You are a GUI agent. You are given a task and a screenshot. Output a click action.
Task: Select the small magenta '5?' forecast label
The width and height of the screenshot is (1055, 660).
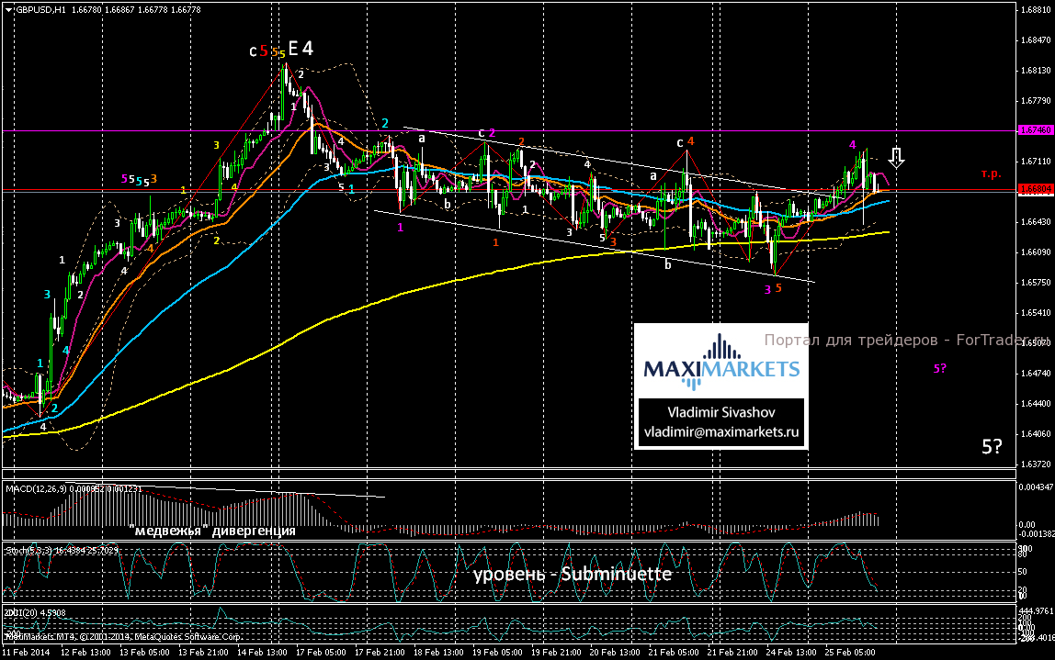(x=940, y=368)
